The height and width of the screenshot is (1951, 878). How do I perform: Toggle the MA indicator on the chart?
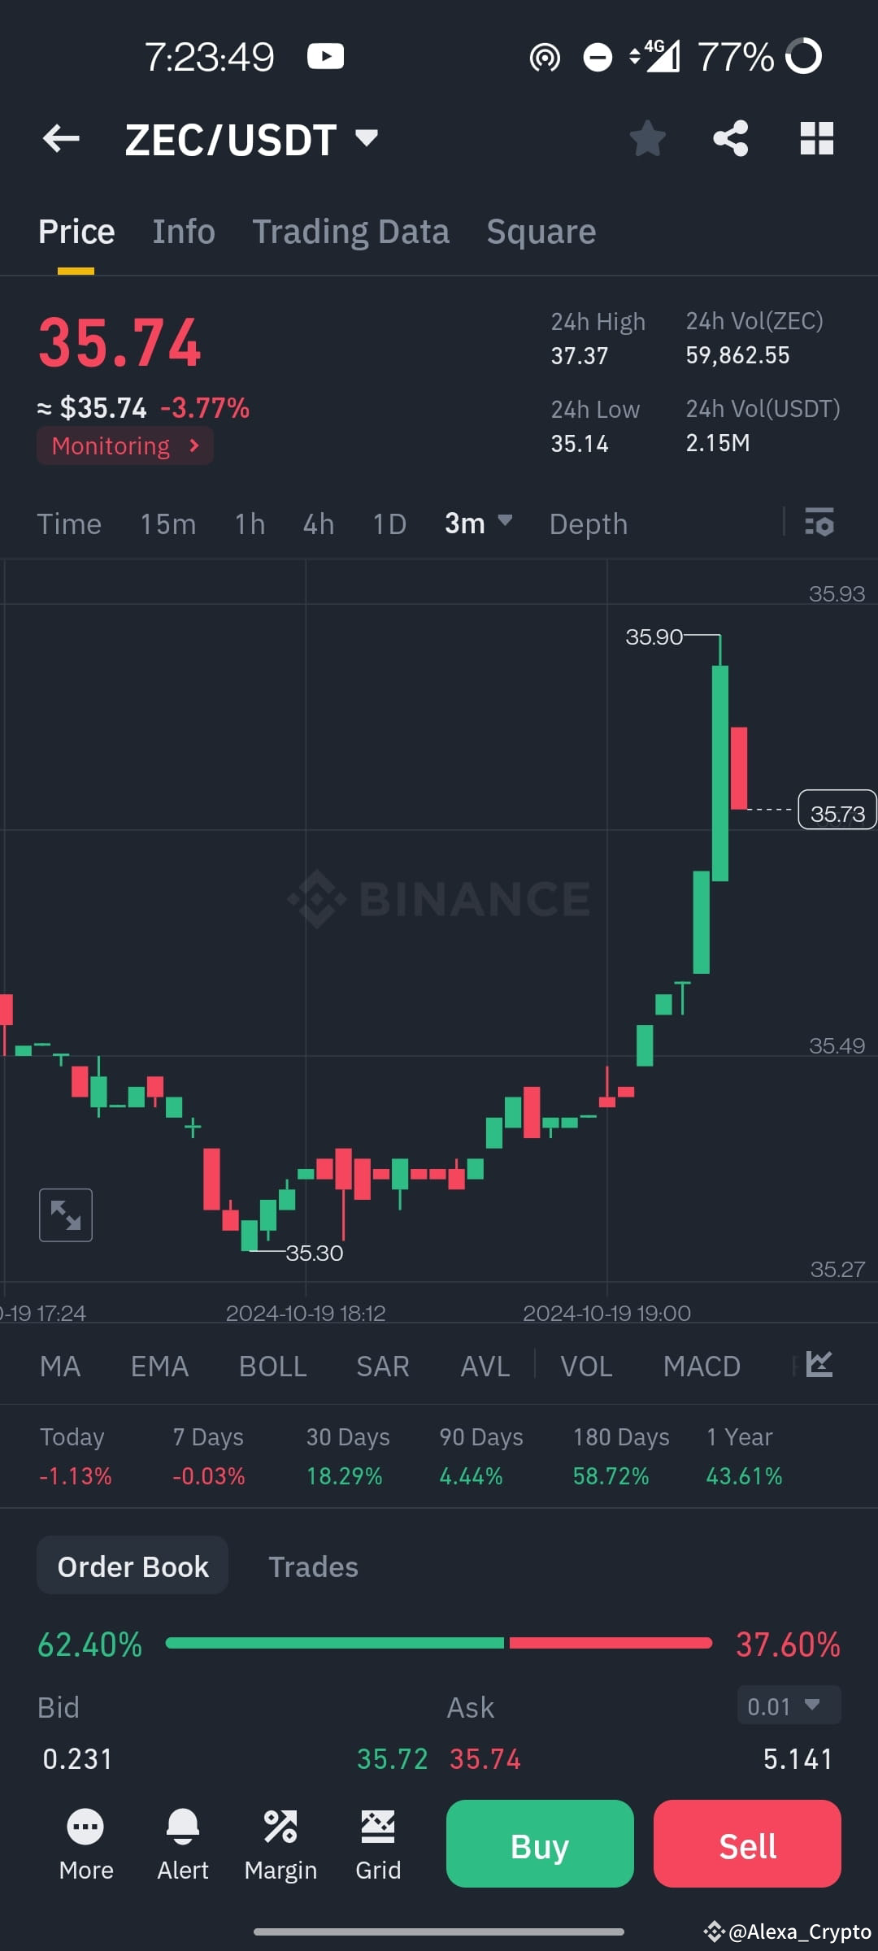pyautogui.click(x=60, y=1366)
